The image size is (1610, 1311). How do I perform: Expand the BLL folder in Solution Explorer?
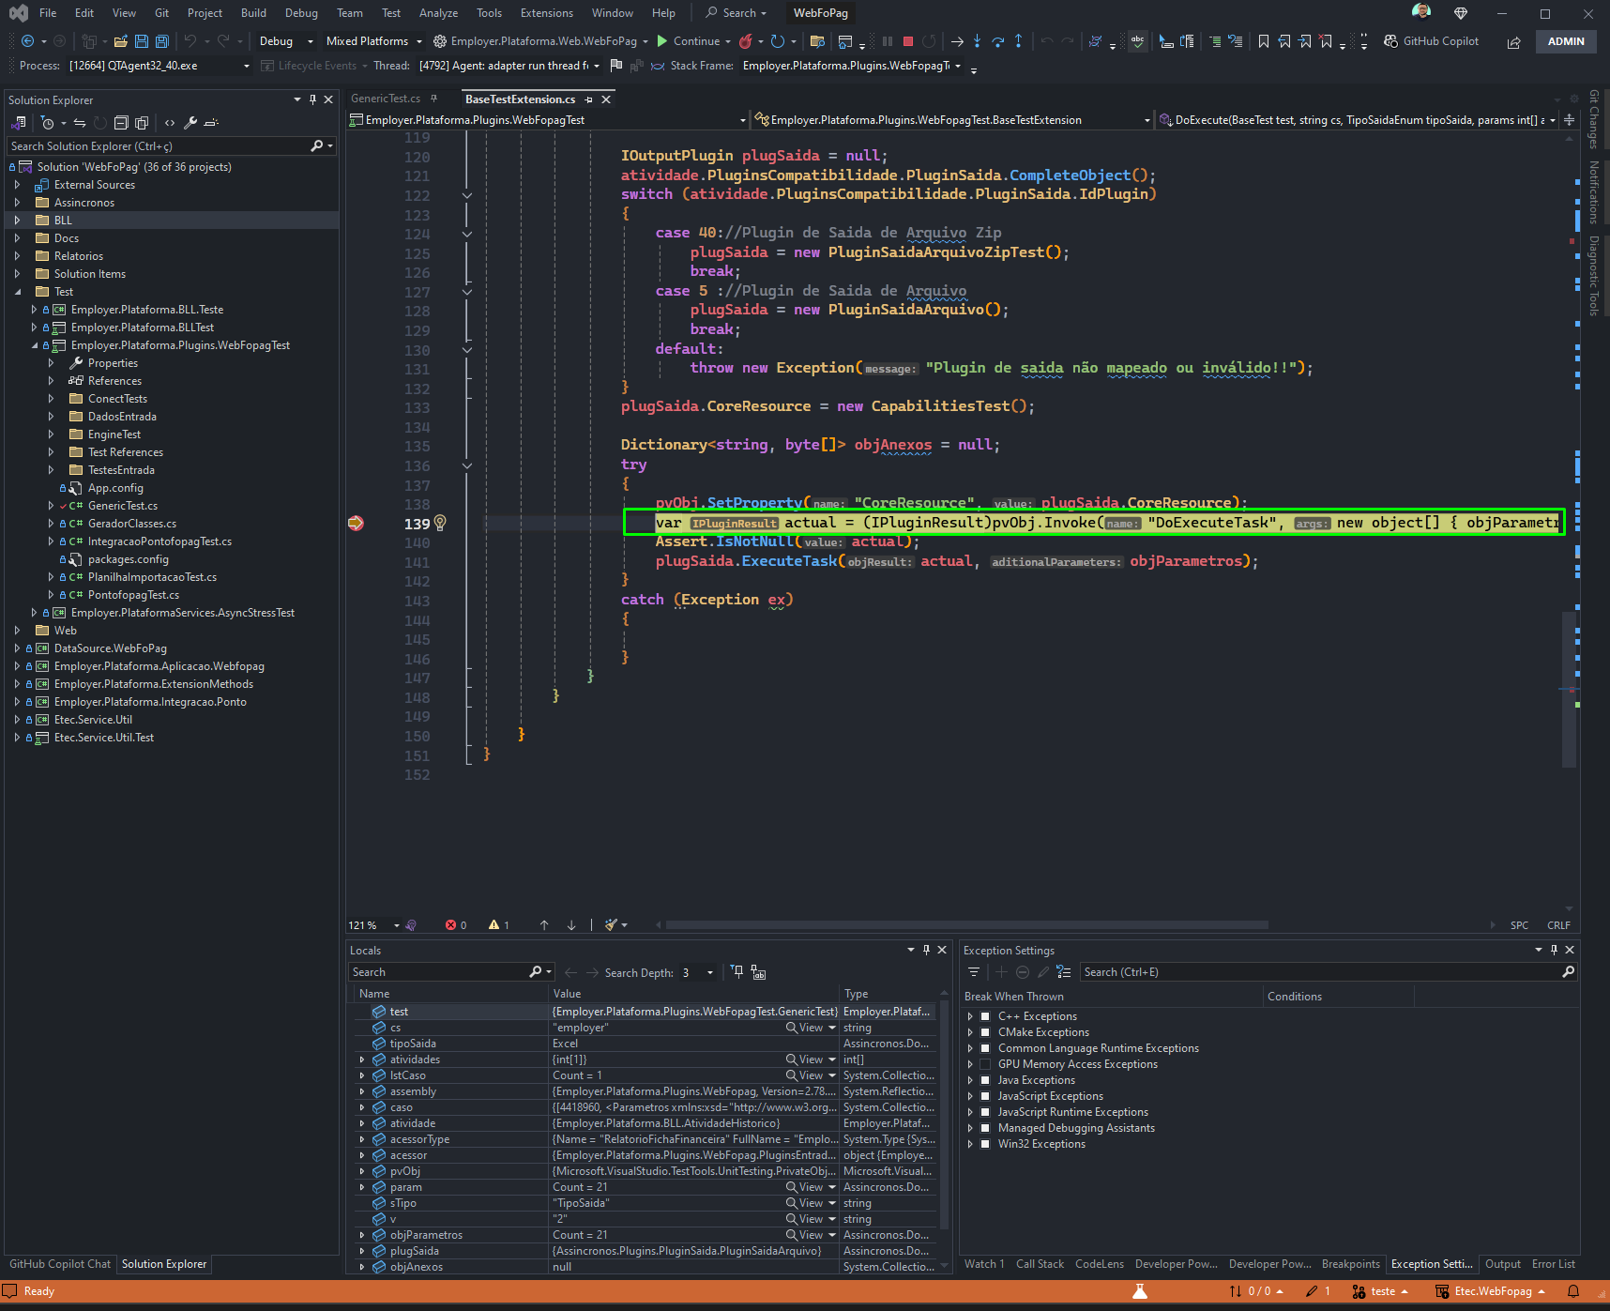pyautogui.click(x=17, y=221)
